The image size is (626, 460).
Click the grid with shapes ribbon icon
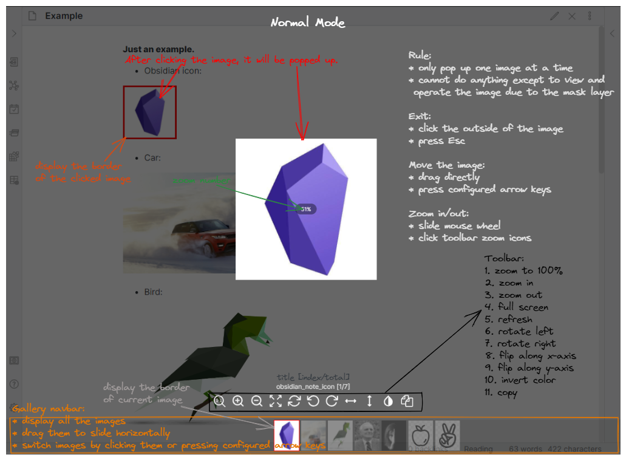(14, 156)
